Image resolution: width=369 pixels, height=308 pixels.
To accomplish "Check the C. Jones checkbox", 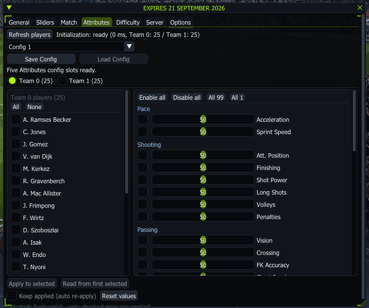I will coord(16,132).
